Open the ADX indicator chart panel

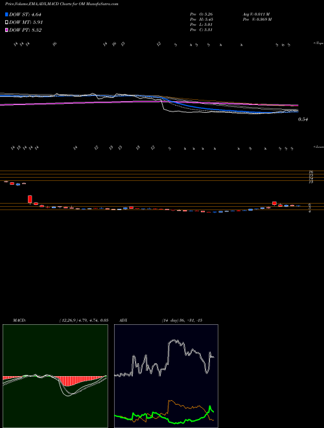tap(166, 376)
